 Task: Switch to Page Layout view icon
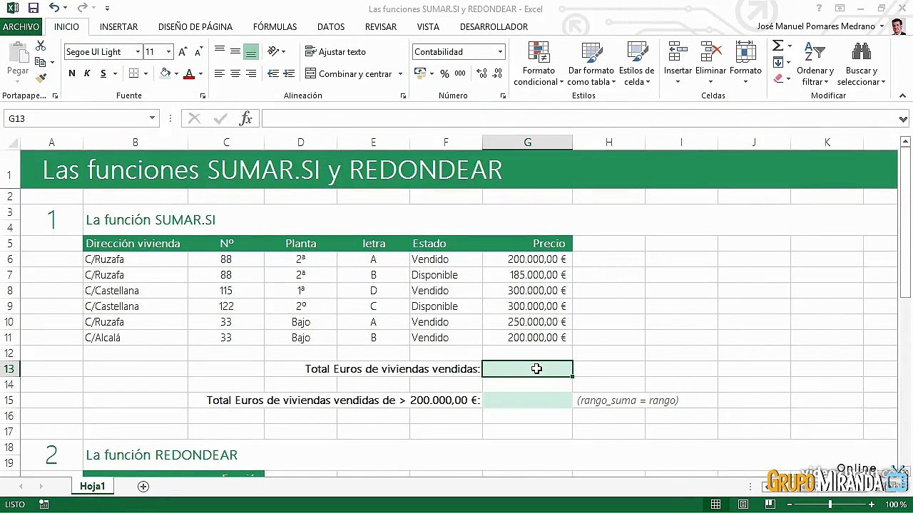tap(743, 504)
